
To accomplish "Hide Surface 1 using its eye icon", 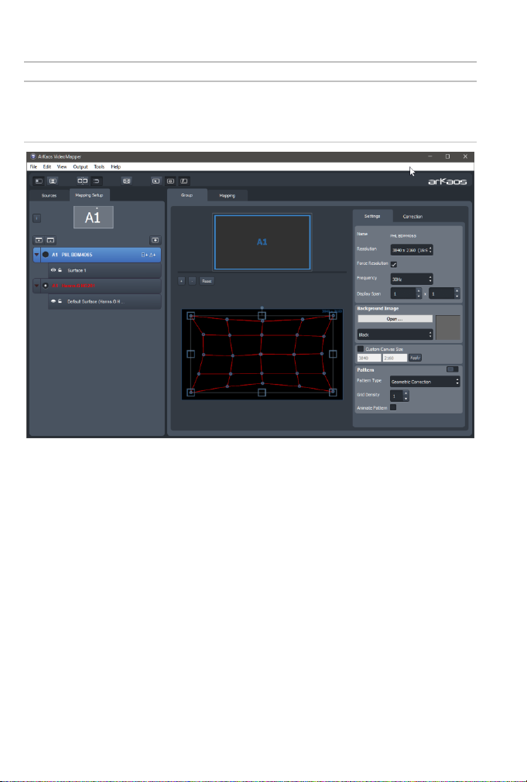I will pyautogui.click(x=53, y=270).
